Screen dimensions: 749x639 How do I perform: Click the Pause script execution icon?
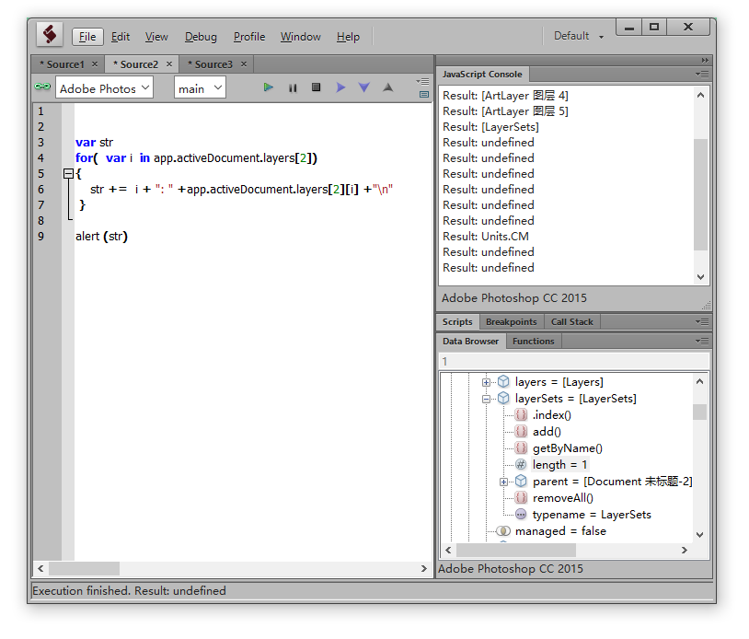[x=293, y=88]
